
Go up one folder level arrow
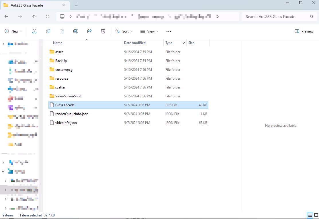click(x=34, y=17)
